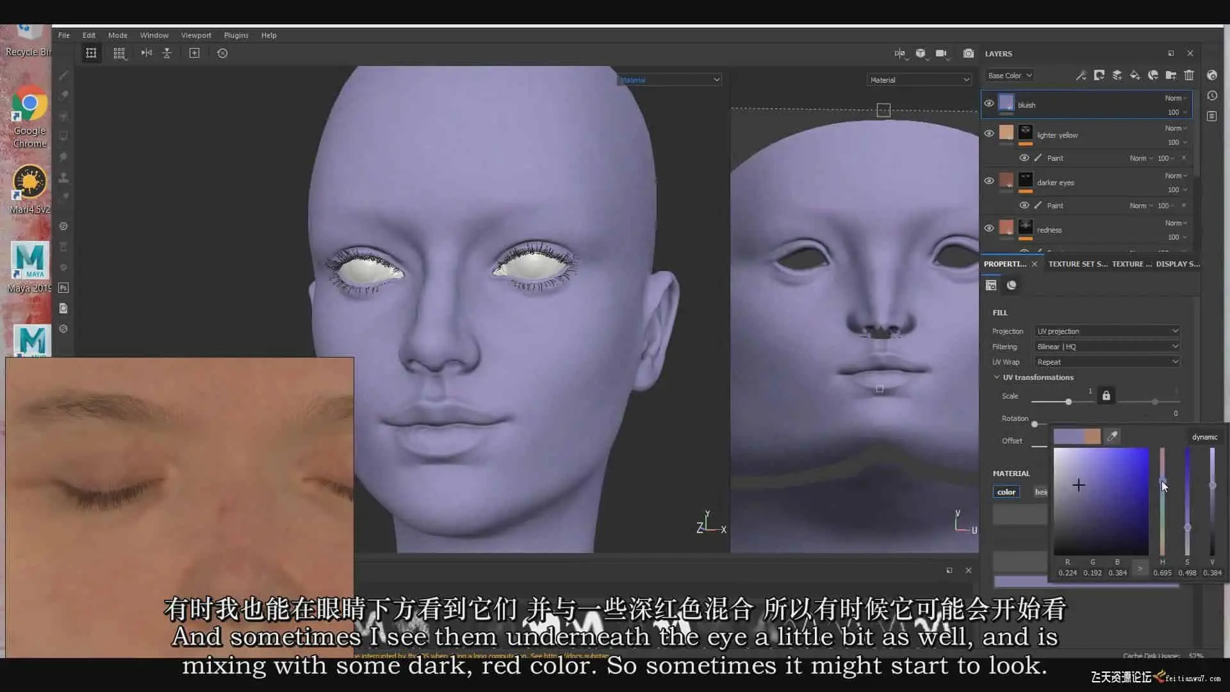Click the delete layer trash icon
1230x692 pixels.
tap(1189, 76)
